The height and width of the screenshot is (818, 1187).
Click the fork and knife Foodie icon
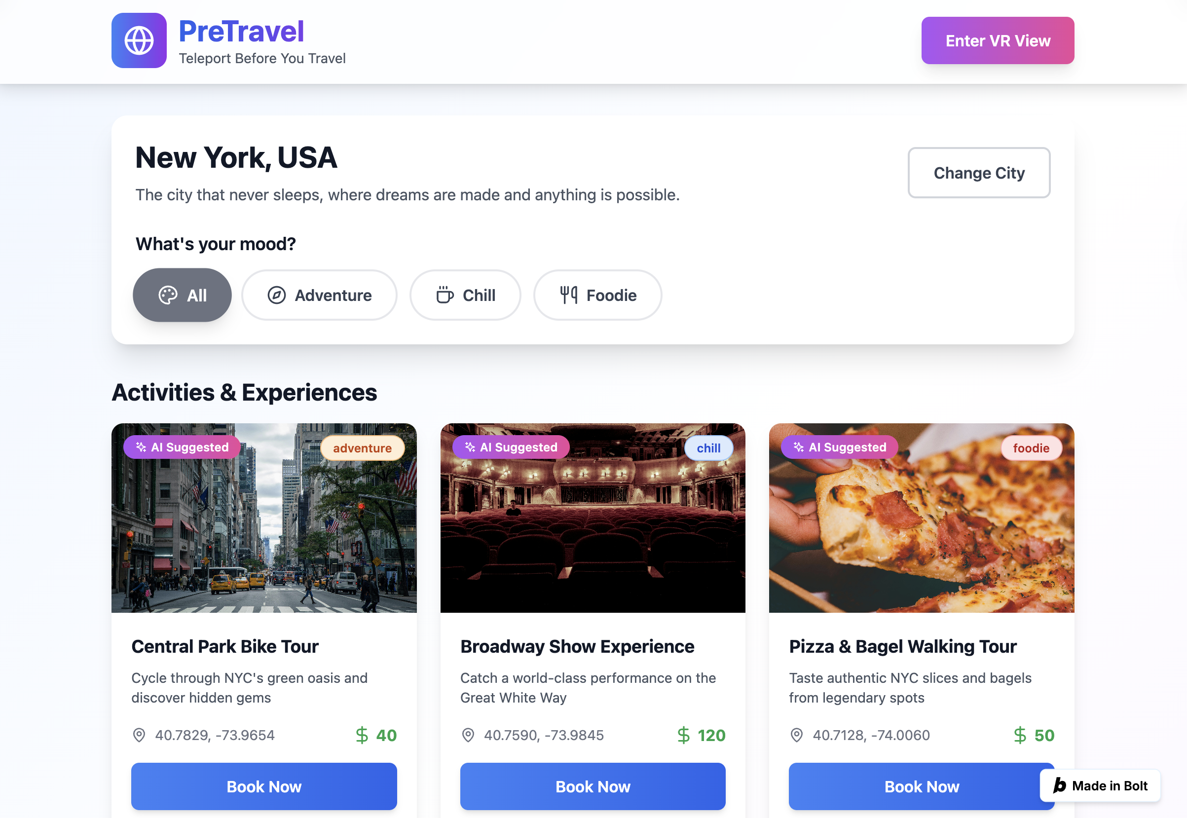(x=569, y=295)
